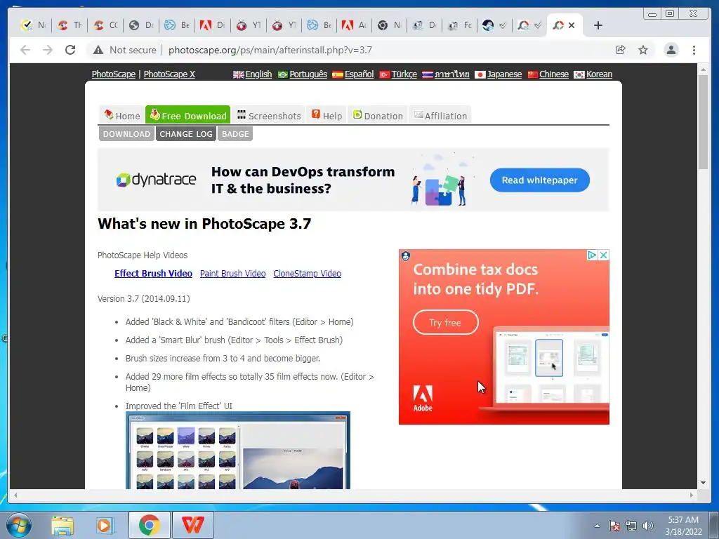The width and height of the screenshot is (719, 539).
Task: Open the Effect Brush Video link
Action: point(153,273)
